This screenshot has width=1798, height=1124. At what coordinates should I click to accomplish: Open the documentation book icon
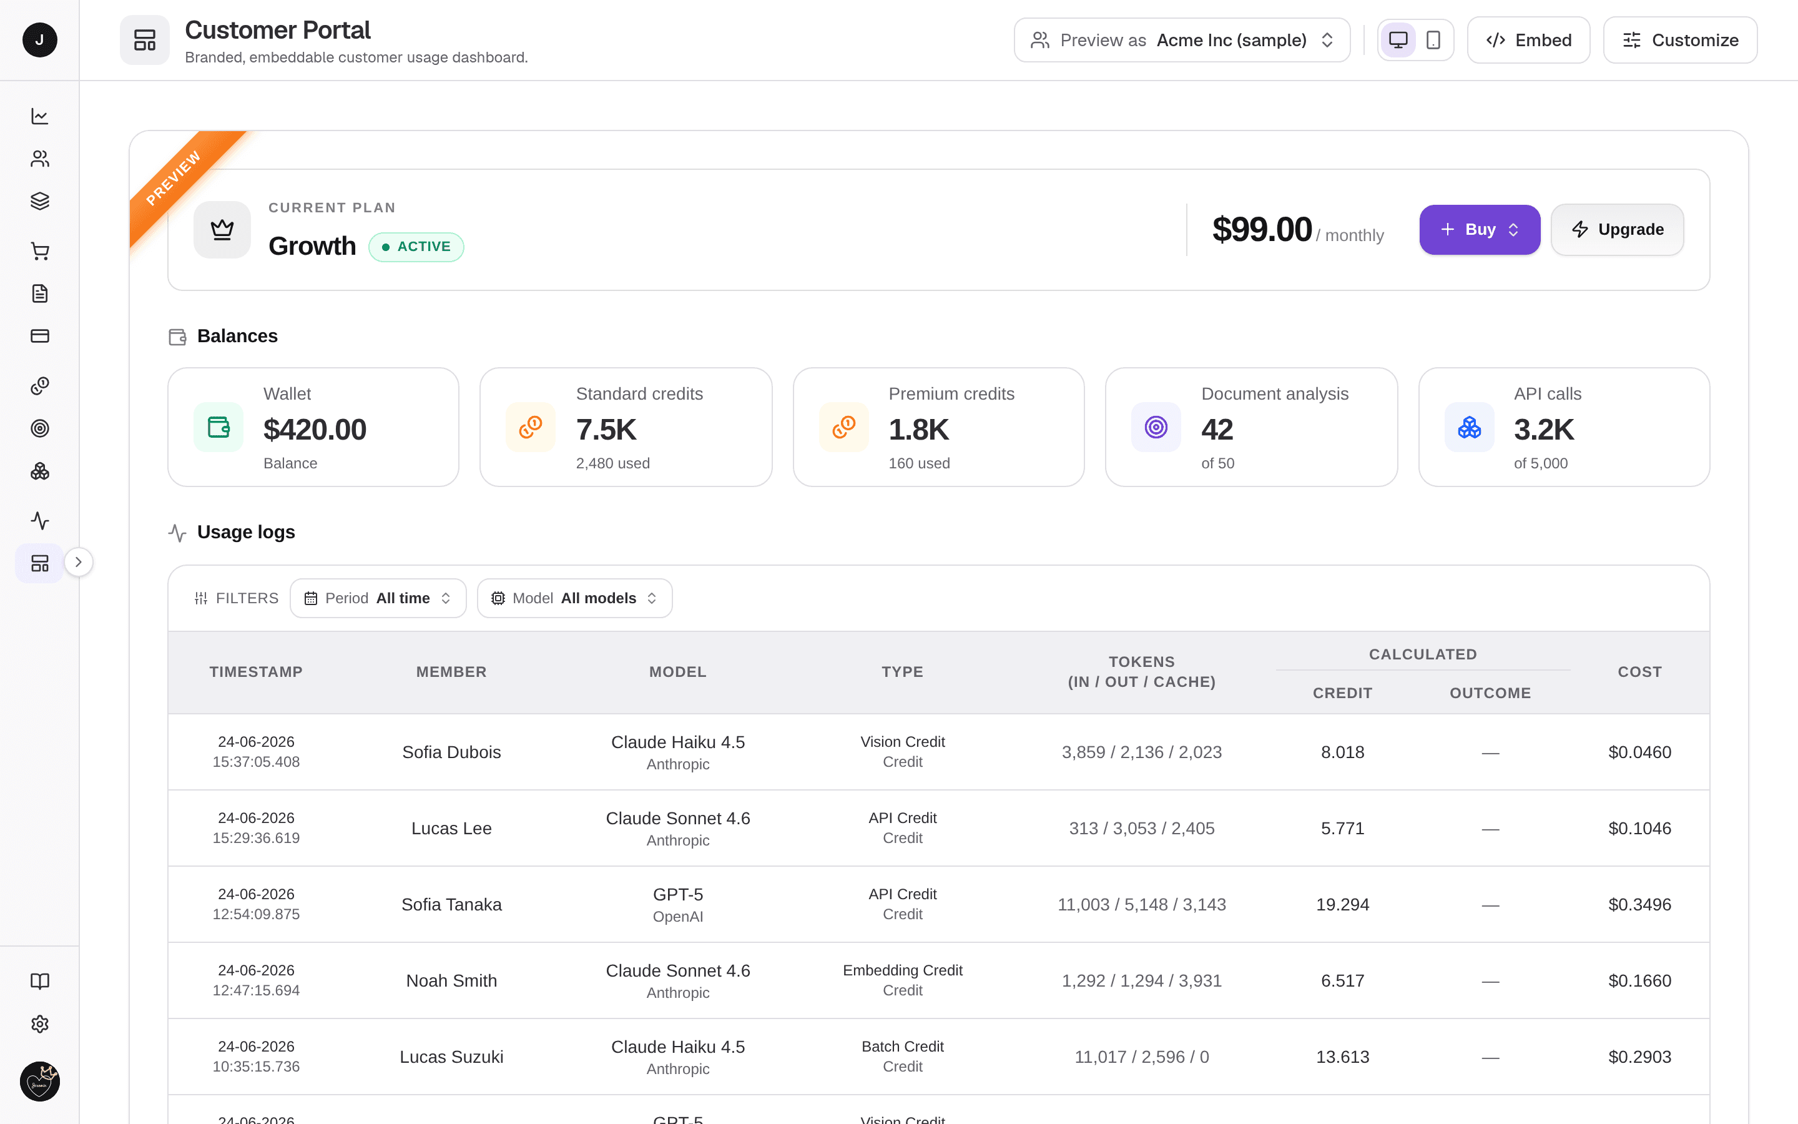(39, 981)
